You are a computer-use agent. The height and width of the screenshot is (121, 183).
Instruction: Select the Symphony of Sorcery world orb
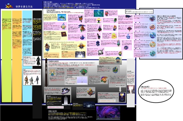(153, 35)
